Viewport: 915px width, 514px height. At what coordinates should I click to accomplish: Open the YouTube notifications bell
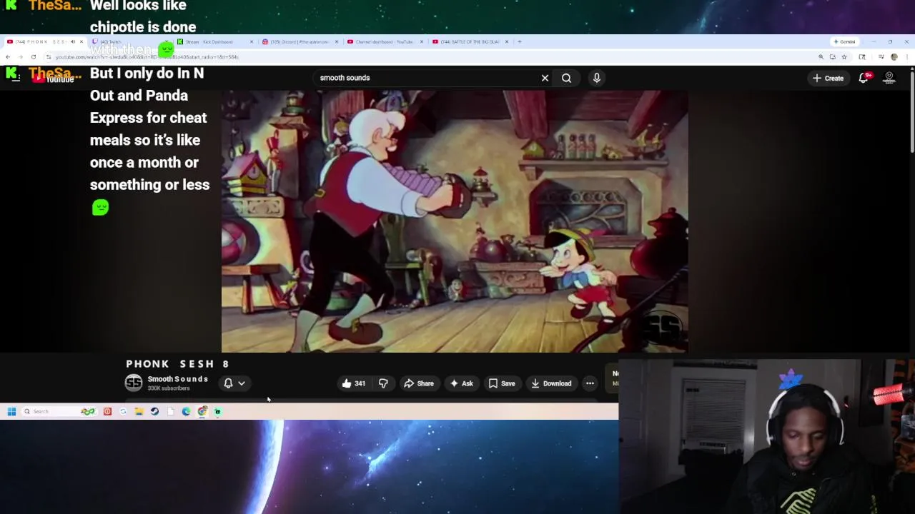point(864,78)
